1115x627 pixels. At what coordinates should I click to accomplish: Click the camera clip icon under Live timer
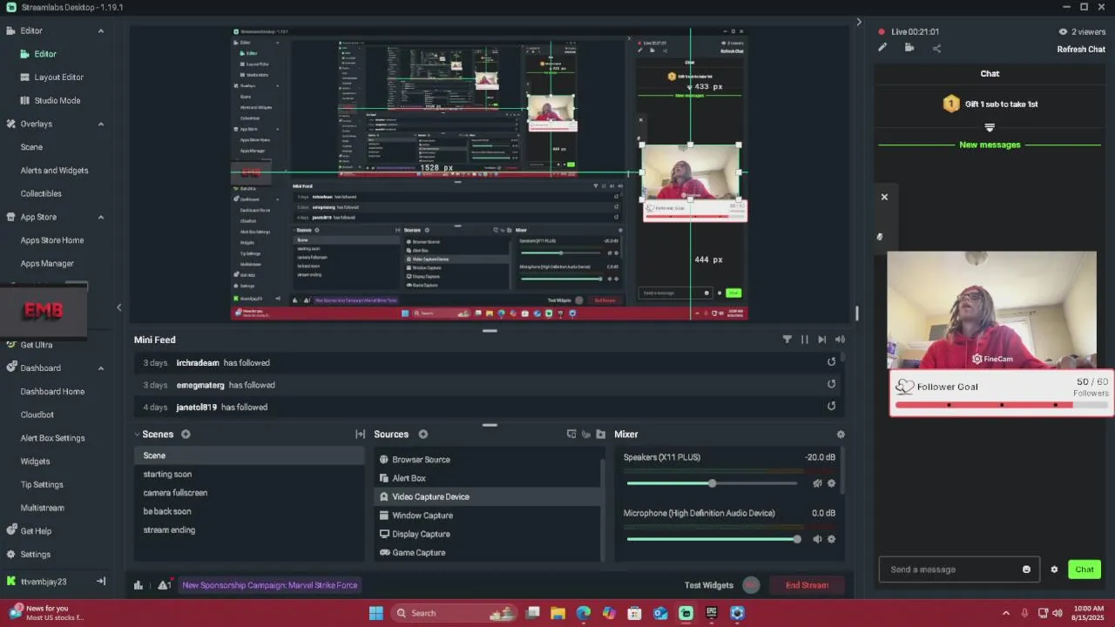pyautogui.click(x=909, y=48)
